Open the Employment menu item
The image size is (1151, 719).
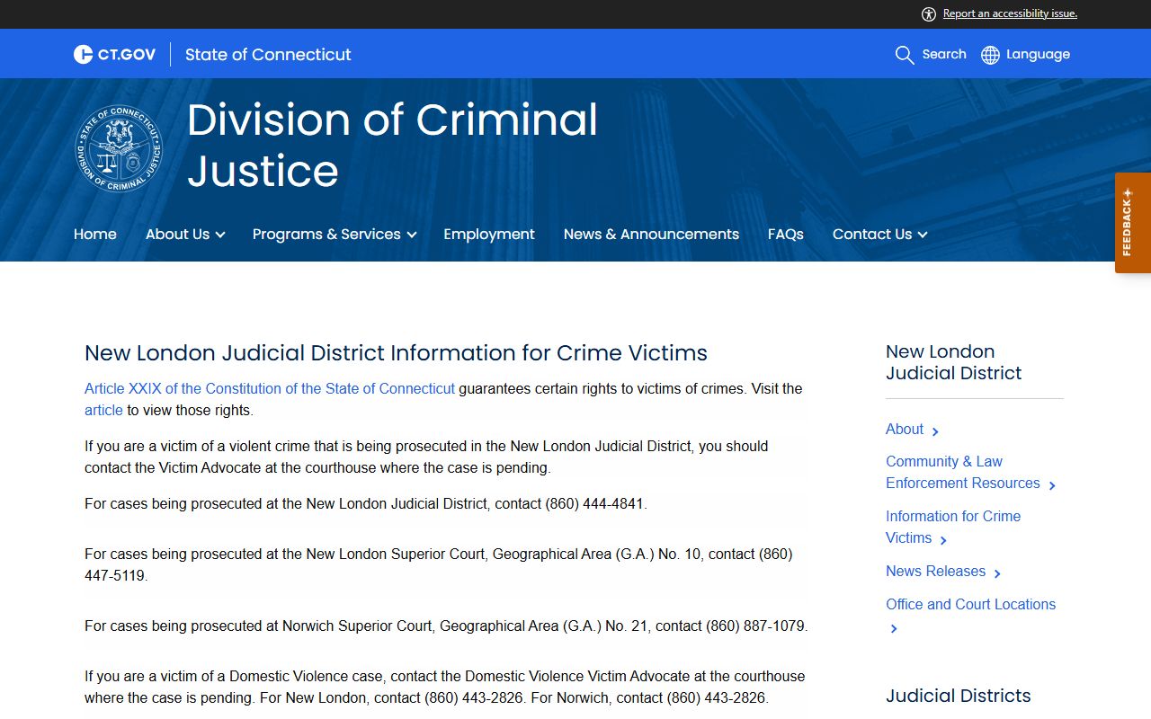489,234
